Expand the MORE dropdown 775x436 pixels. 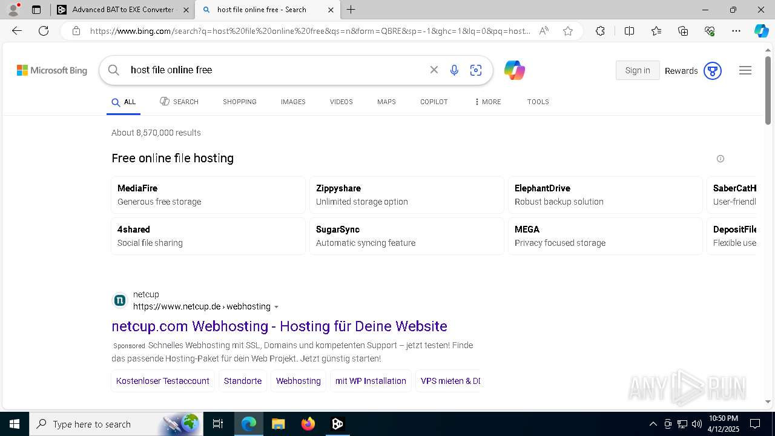pos(488,102)
